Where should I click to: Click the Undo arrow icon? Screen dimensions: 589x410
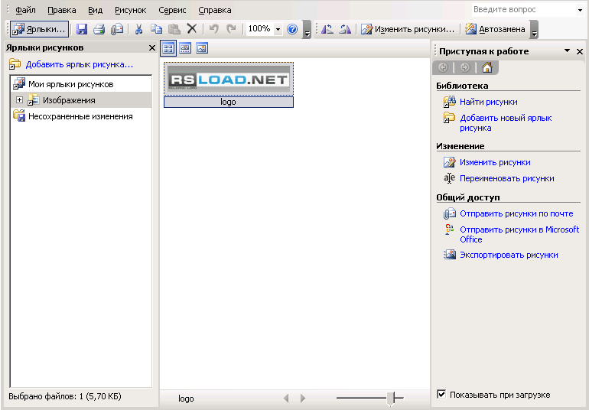click(213, 29)
